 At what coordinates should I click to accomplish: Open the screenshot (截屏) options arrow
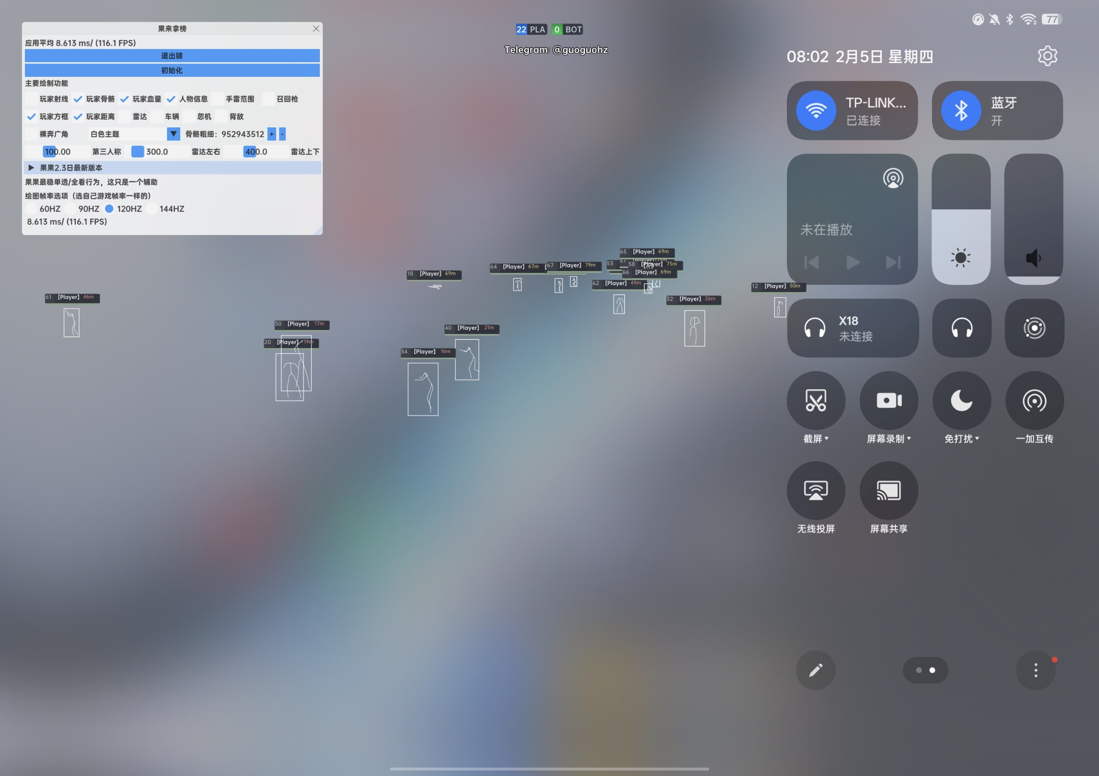[827, 438]
